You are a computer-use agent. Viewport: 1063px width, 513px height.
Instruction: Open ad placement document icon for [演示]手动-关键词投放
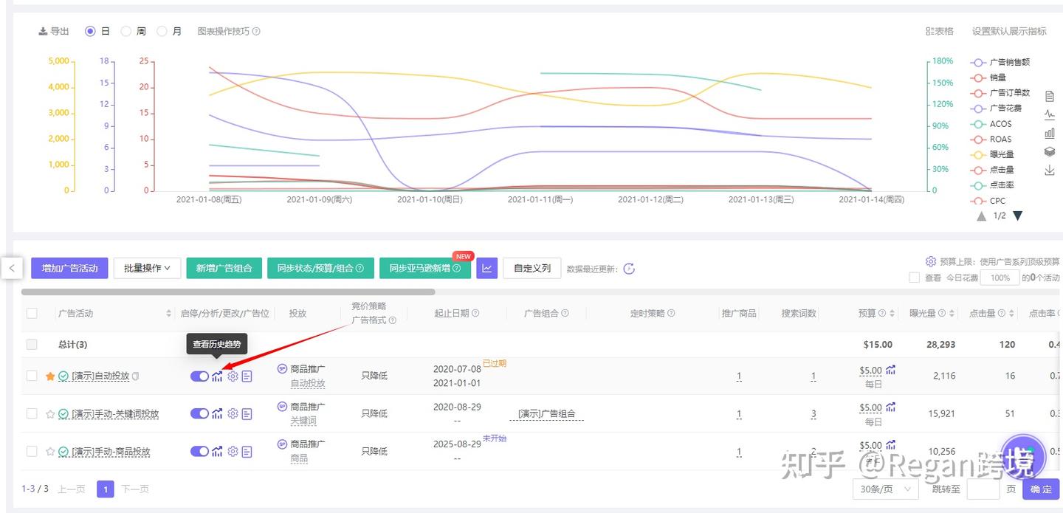247,414
